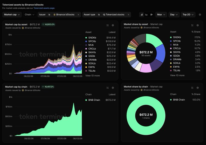Click Binance logo under Market share by chain title
Image resolution: width=206 pixels, height=145 pixels.
tap(141, 90)
